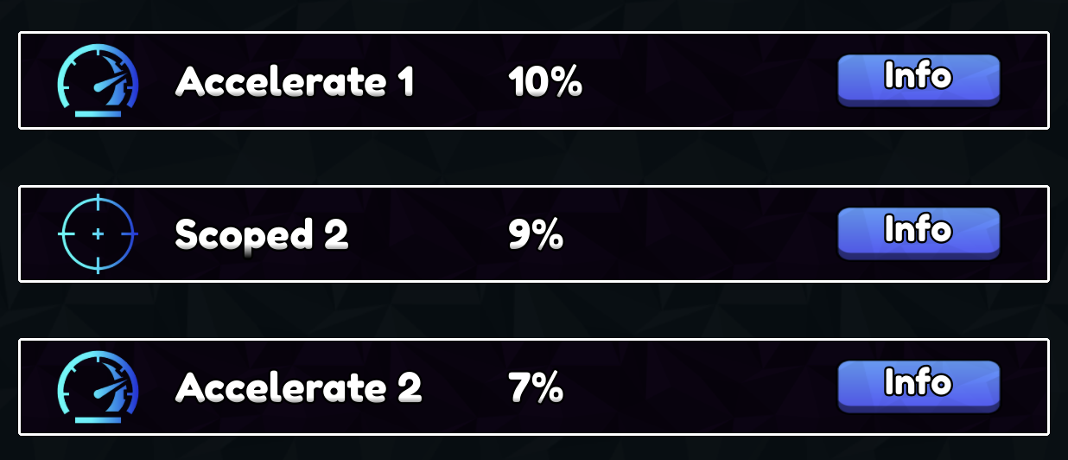This screenshot has height=460, width=1068.
Task: Select the Scoped 2 crosshair icon
Action: tap(98, 233)
